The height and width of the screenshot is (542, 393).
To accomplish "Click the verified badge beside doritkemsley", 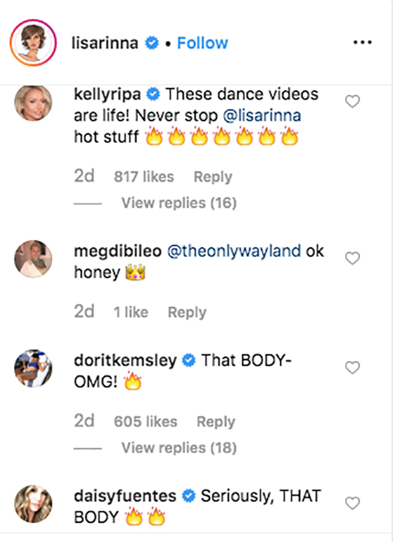I will (188, 360).
